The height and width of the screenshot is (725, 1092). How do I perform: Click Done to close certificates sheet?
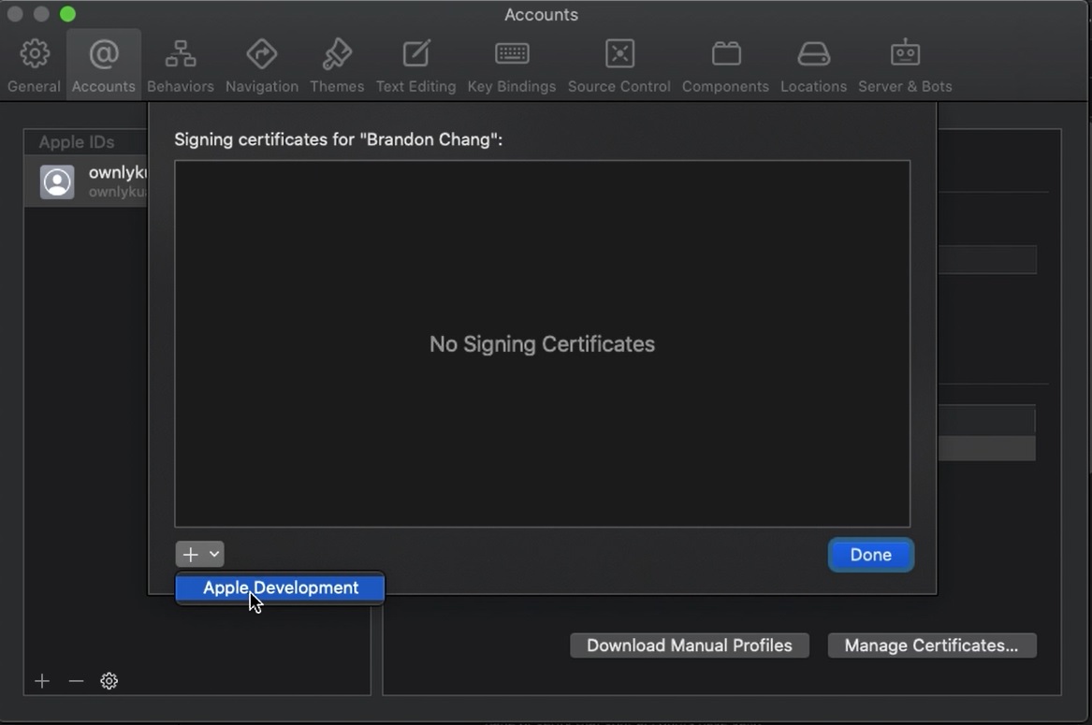click(870, 555)
